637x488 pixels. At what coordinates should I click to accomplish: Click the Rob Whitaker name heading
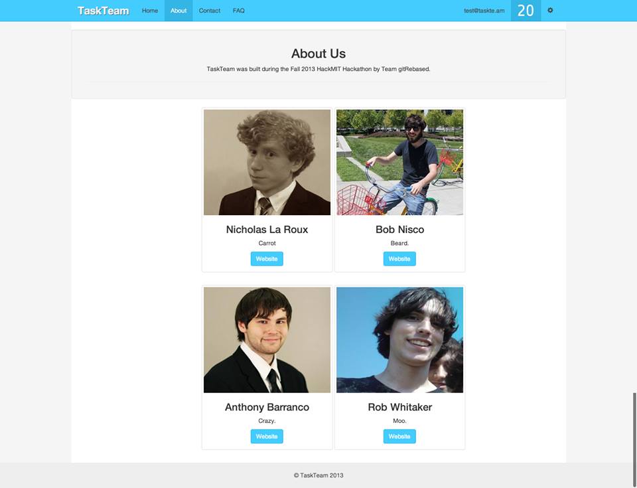coord(399,407)
